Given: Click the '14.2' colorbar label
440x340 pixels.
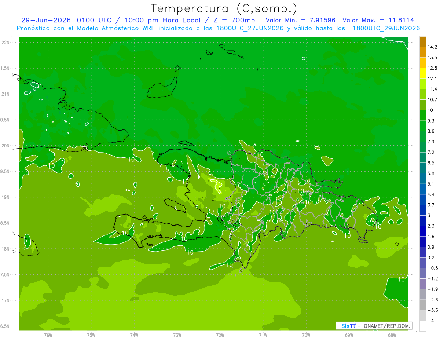Looking at the screenshot, I should (433, 47).
